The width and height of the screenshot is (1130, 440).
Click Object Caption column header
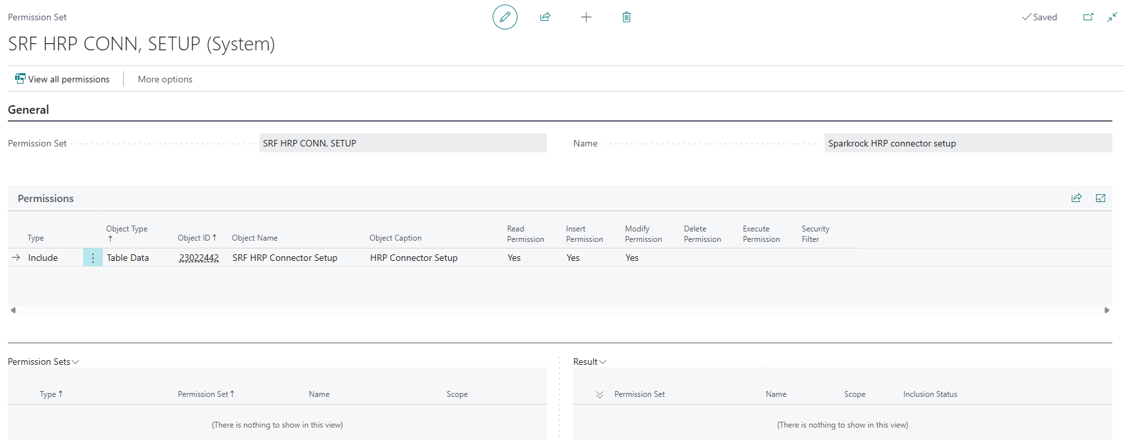pyautogui.click(x=396, y=238)
